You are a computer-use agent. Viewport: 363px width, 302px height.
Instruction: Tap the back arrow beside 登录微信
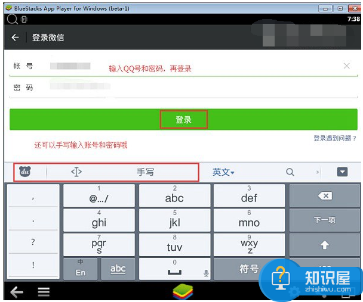(x=15, y=37)
